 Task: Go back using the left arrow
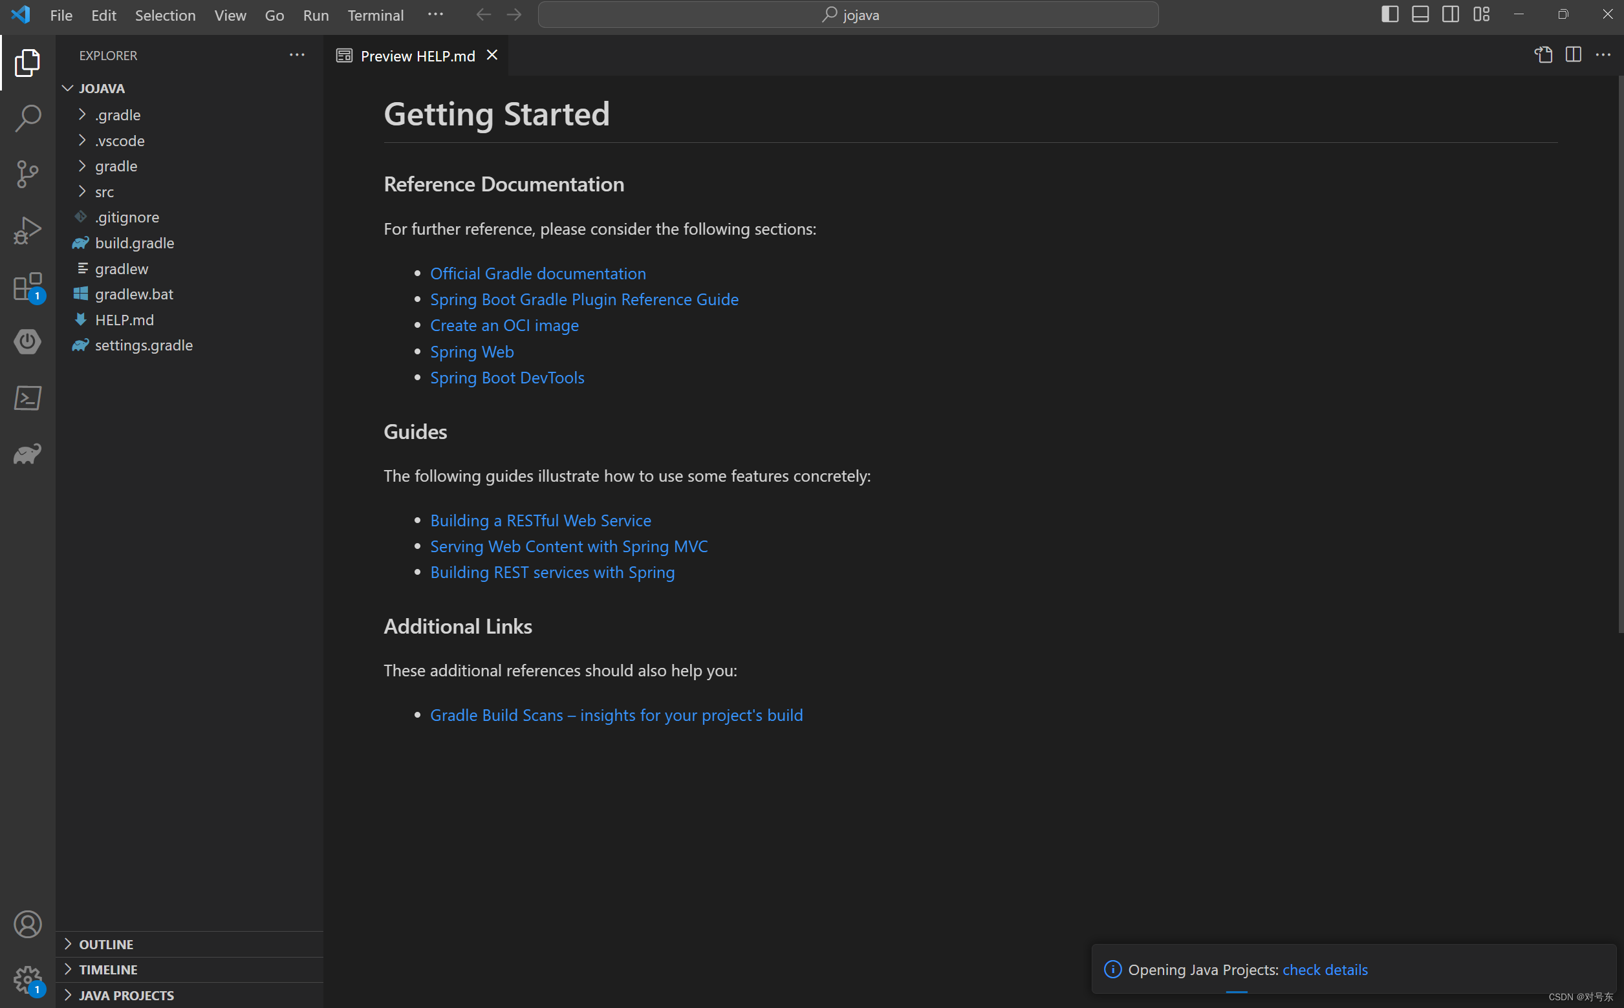[x=483, y=15]
